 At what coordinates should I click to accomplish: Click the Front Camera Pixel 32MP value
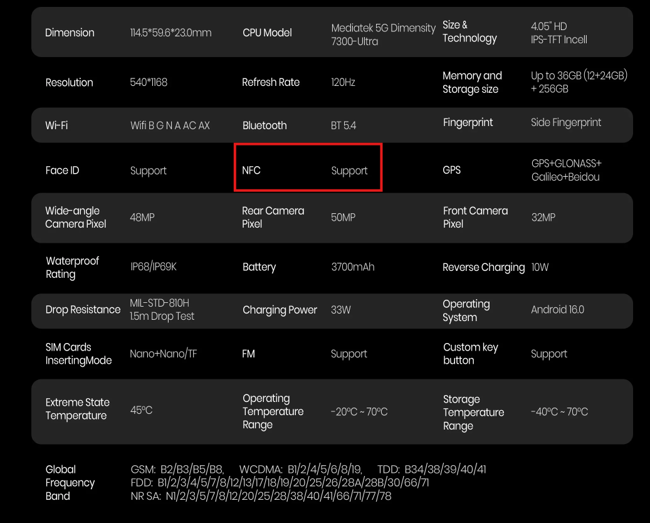543,217
